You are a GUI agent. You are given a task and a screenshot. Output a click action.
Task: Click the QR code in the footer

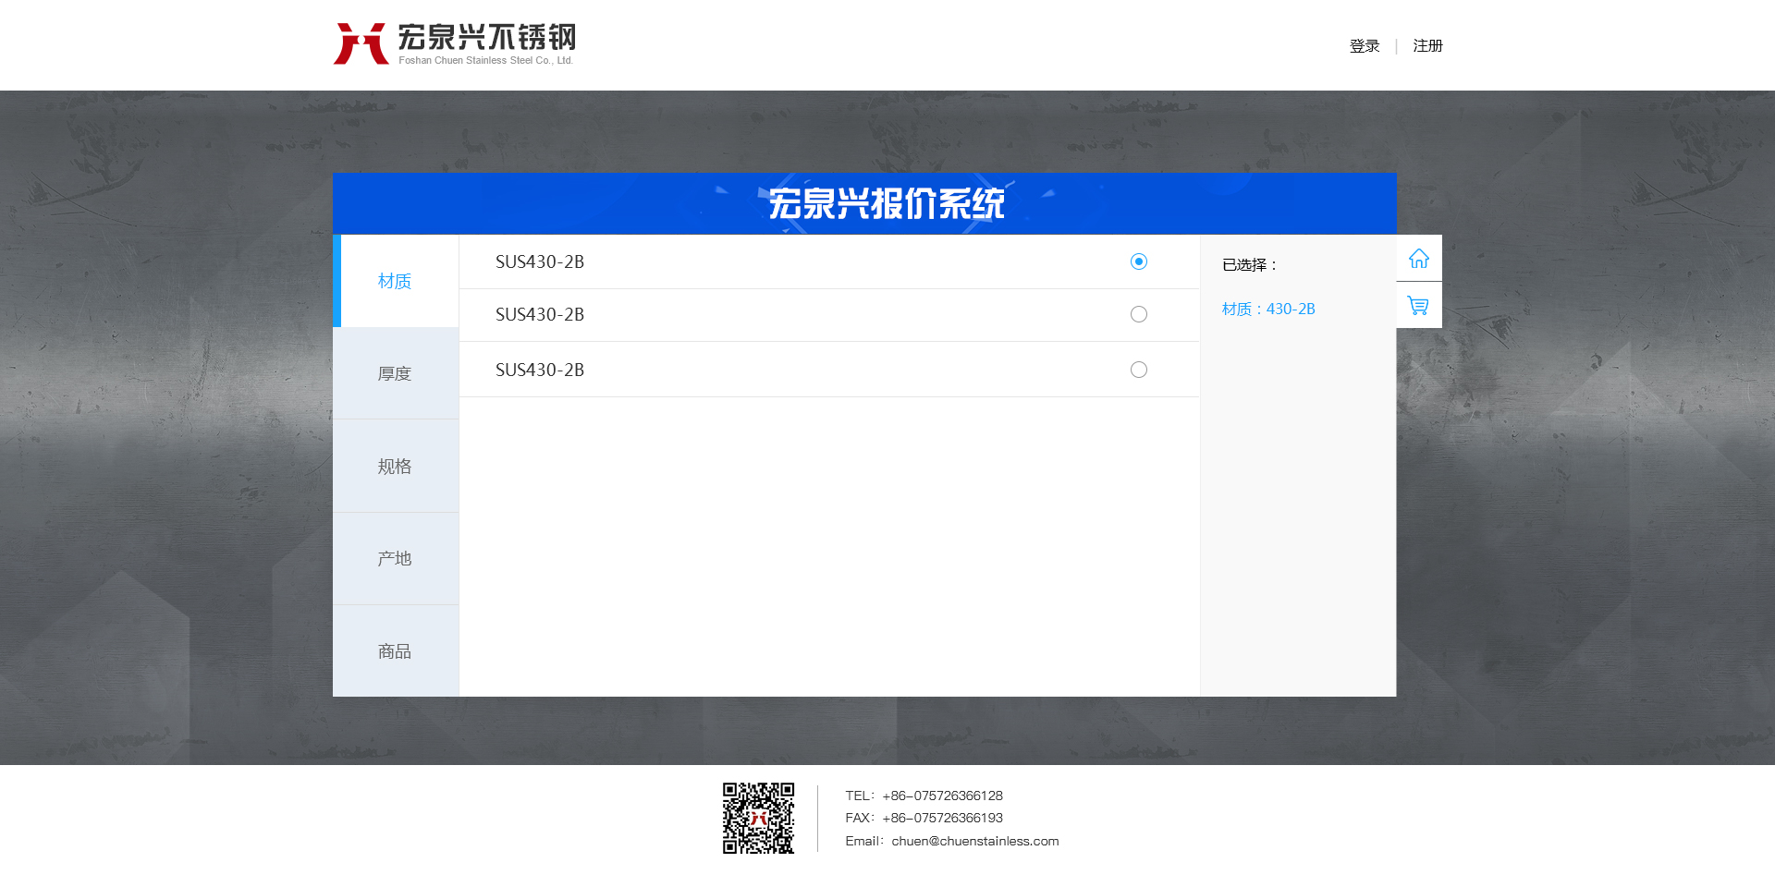pos(758,818)
